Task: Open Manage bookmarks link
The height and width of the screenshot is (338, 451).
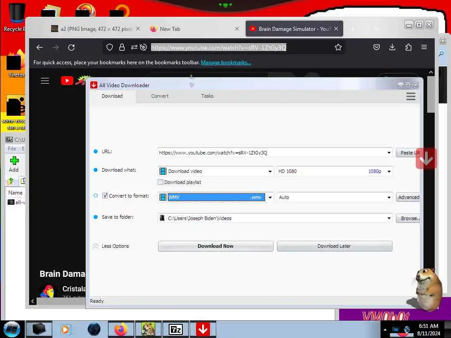Action: [x=226, y=62]
